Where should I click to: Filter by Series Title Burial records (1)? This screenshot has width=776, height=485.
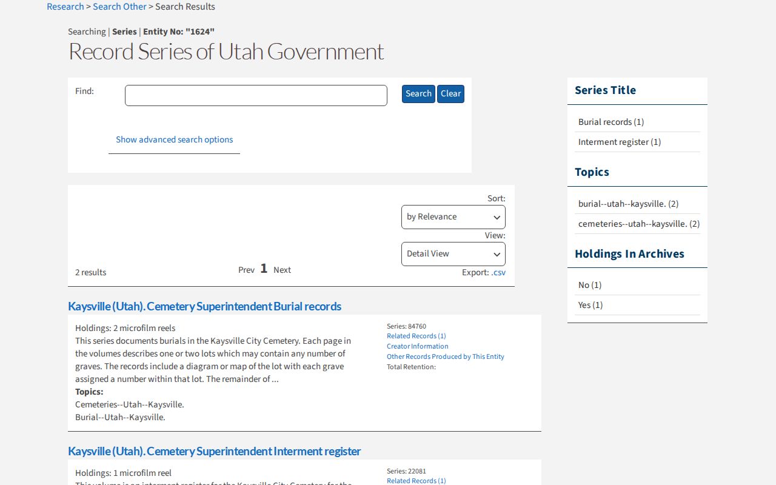(x=611, y=122)
